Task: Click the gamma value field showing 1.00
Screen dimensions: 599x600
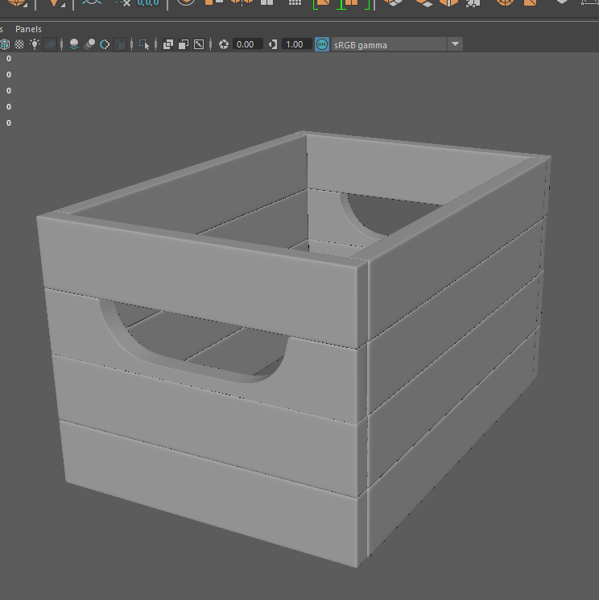Action: 295,44
